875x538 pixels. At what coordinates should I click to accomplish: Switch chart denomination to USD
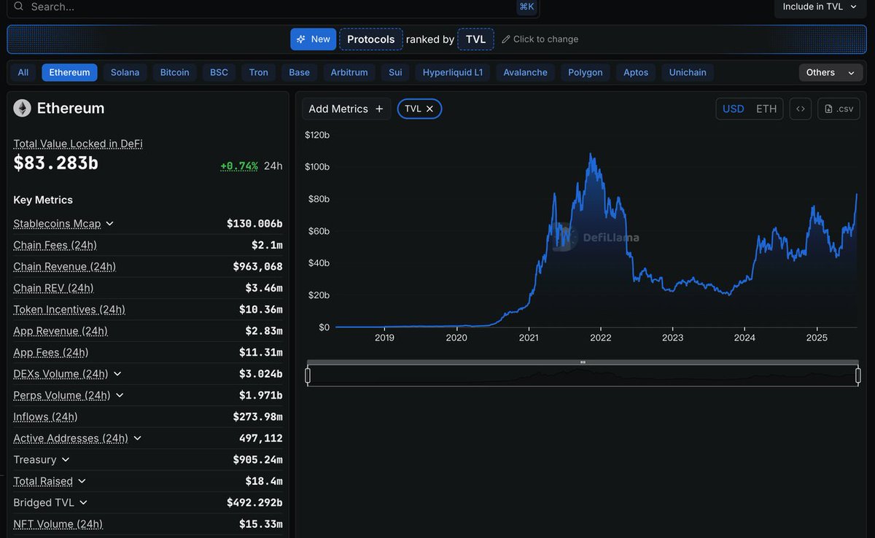pyautogui.click(x=733, y=109)
